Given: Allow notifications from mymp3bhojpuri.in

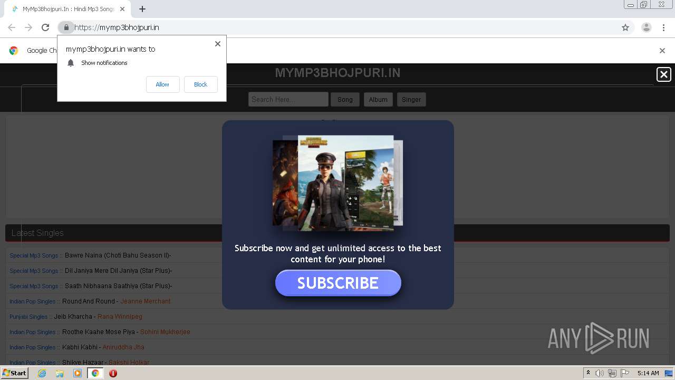Looking at the screenshot, I should click(x=162, y=84).
